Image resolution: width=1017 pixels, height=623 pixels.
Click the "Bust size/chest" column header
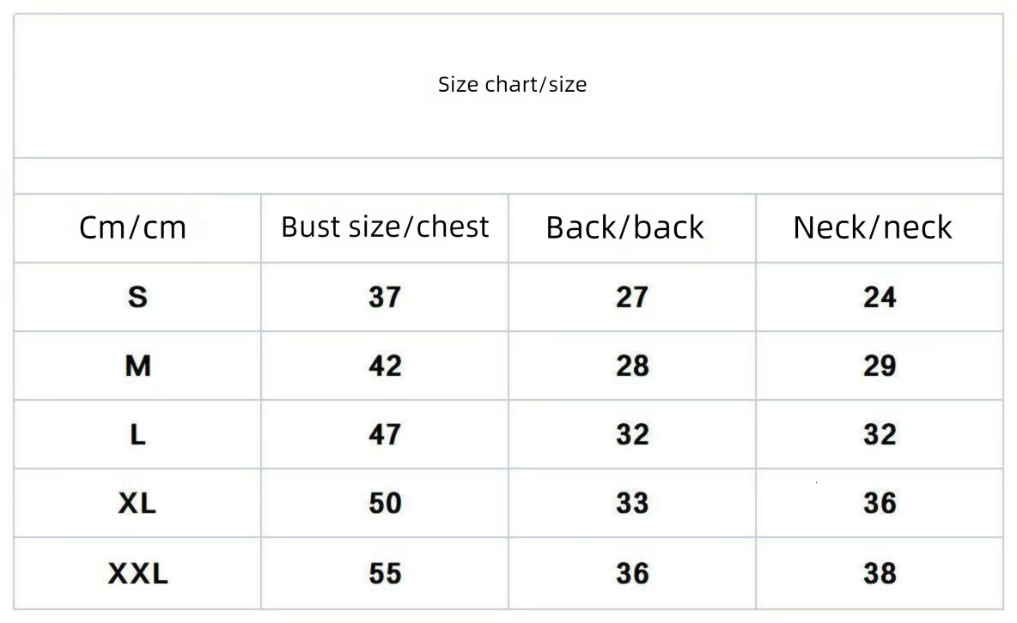pos(385,227)
